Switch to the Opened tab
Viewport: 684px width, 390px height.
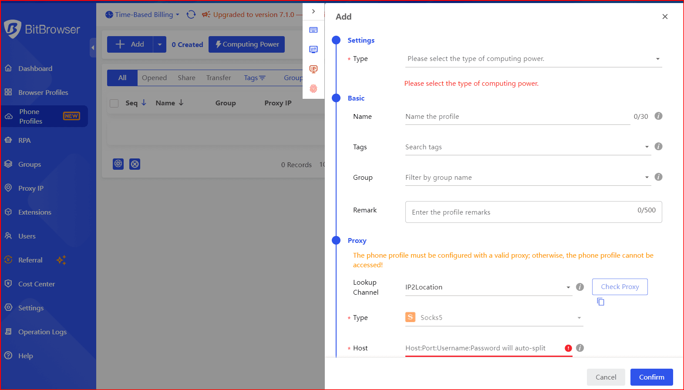click(154, 78)
